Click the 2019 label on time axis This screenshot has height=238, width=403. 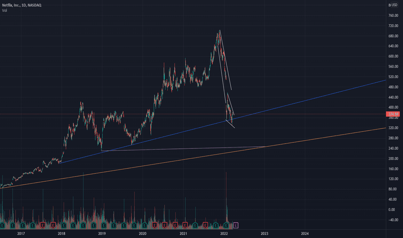click(102, 234)
